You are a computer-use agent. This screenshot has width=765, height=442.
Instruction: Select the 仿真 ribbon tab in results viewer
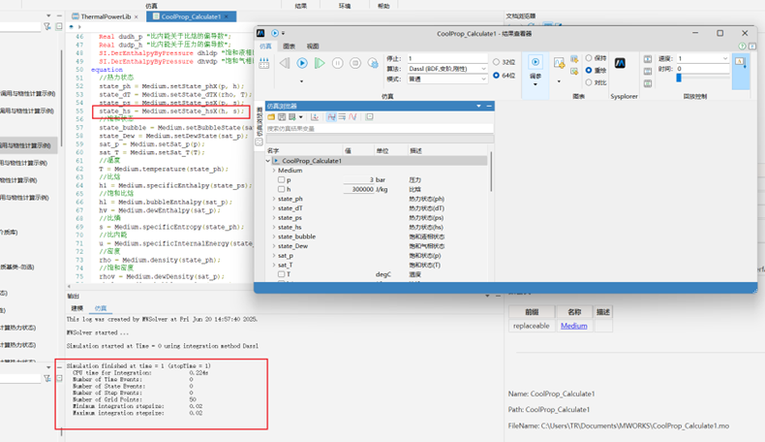point(265,46)
